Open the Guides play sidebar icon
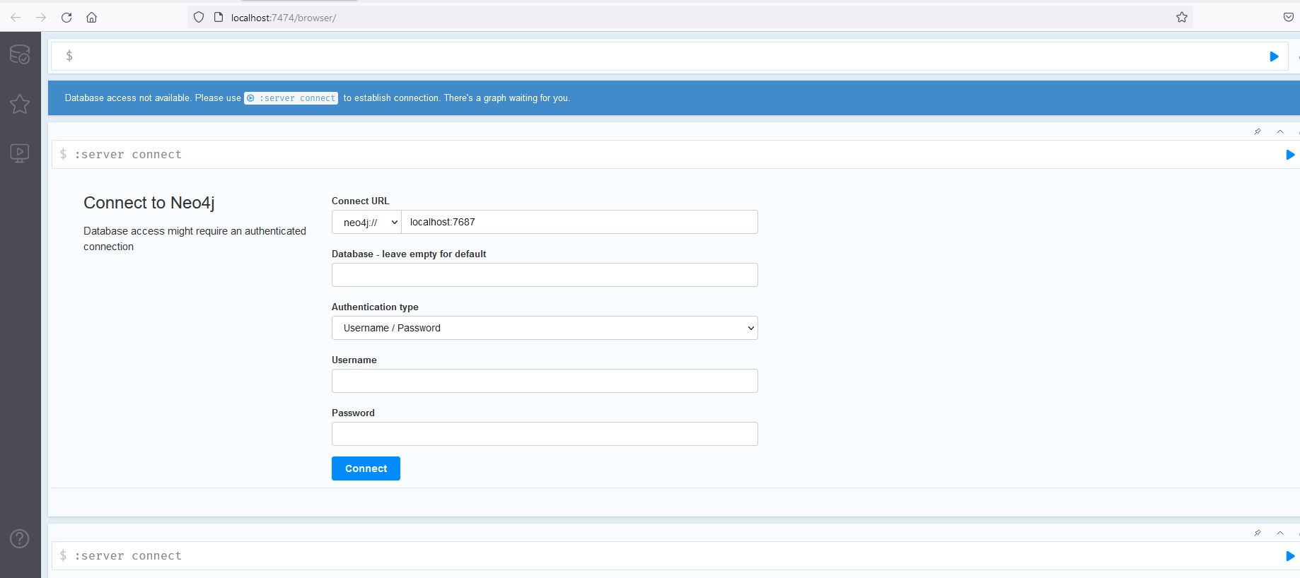Screen dimensions: 1300x578 20,153
